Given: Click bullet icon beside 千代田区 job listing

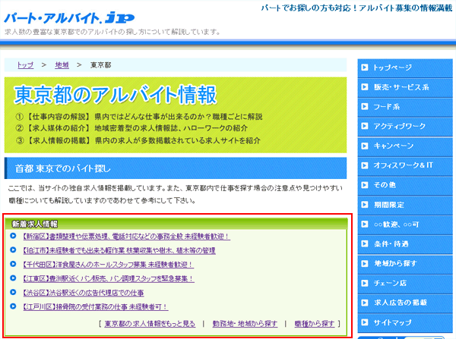Looking at the screenshot, I should point(13,263).
